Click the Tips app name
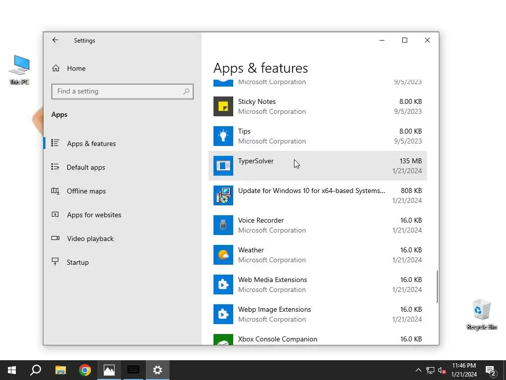The width and height of the screenshot is (506, 380). (244, 131)
